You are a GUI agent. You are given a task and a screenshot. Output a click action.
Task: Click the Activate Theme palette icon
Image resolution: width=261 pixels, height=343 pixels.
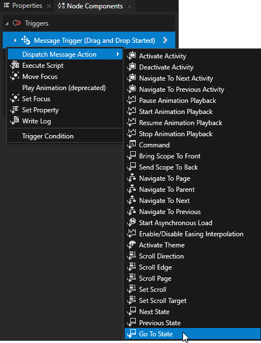[132, 245]
